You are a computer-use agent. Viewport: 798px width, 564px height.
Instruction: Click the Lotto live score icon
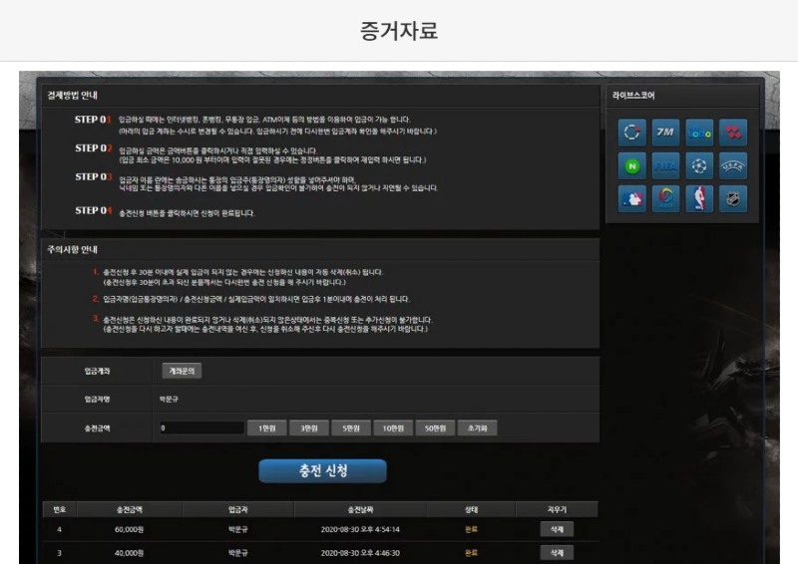(x=699, y=132)
